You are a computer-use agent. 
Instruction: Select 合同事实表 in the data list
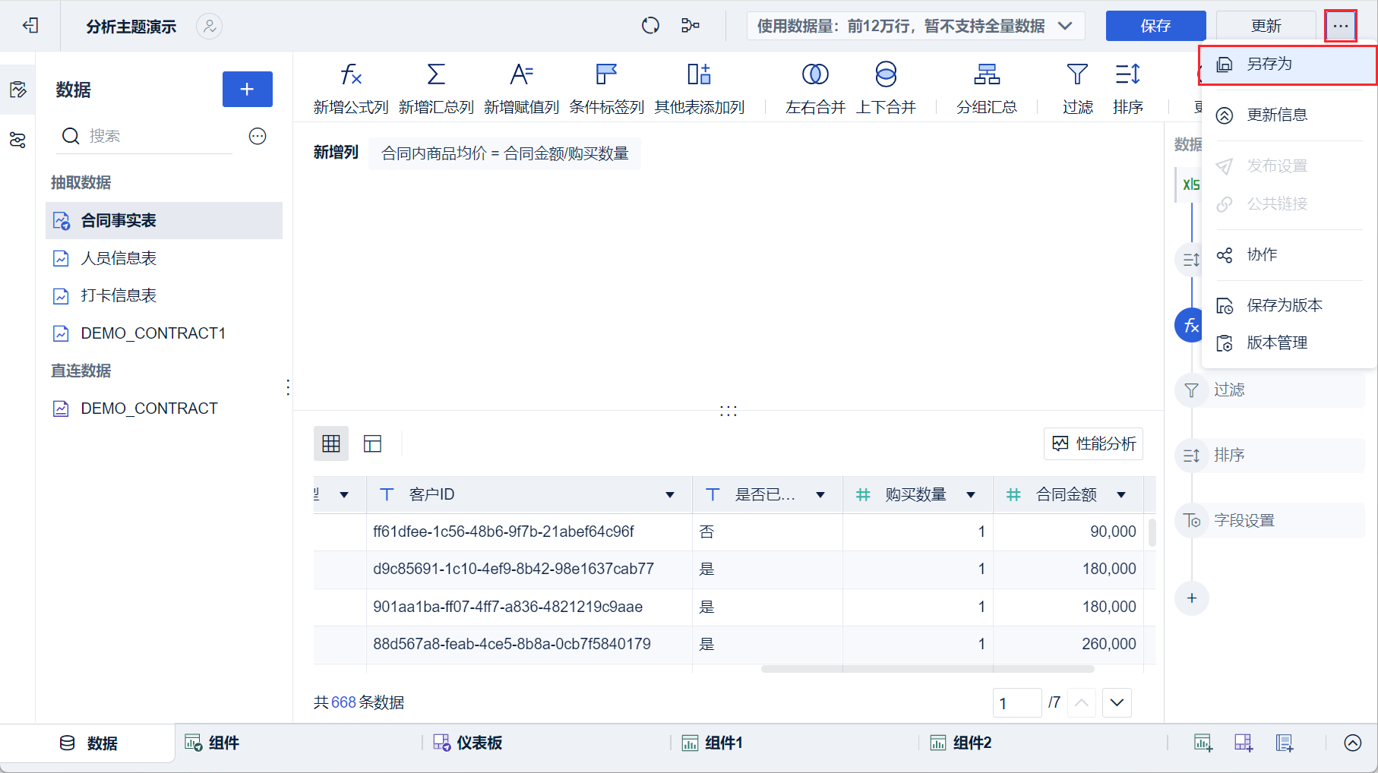click(164, 221)
